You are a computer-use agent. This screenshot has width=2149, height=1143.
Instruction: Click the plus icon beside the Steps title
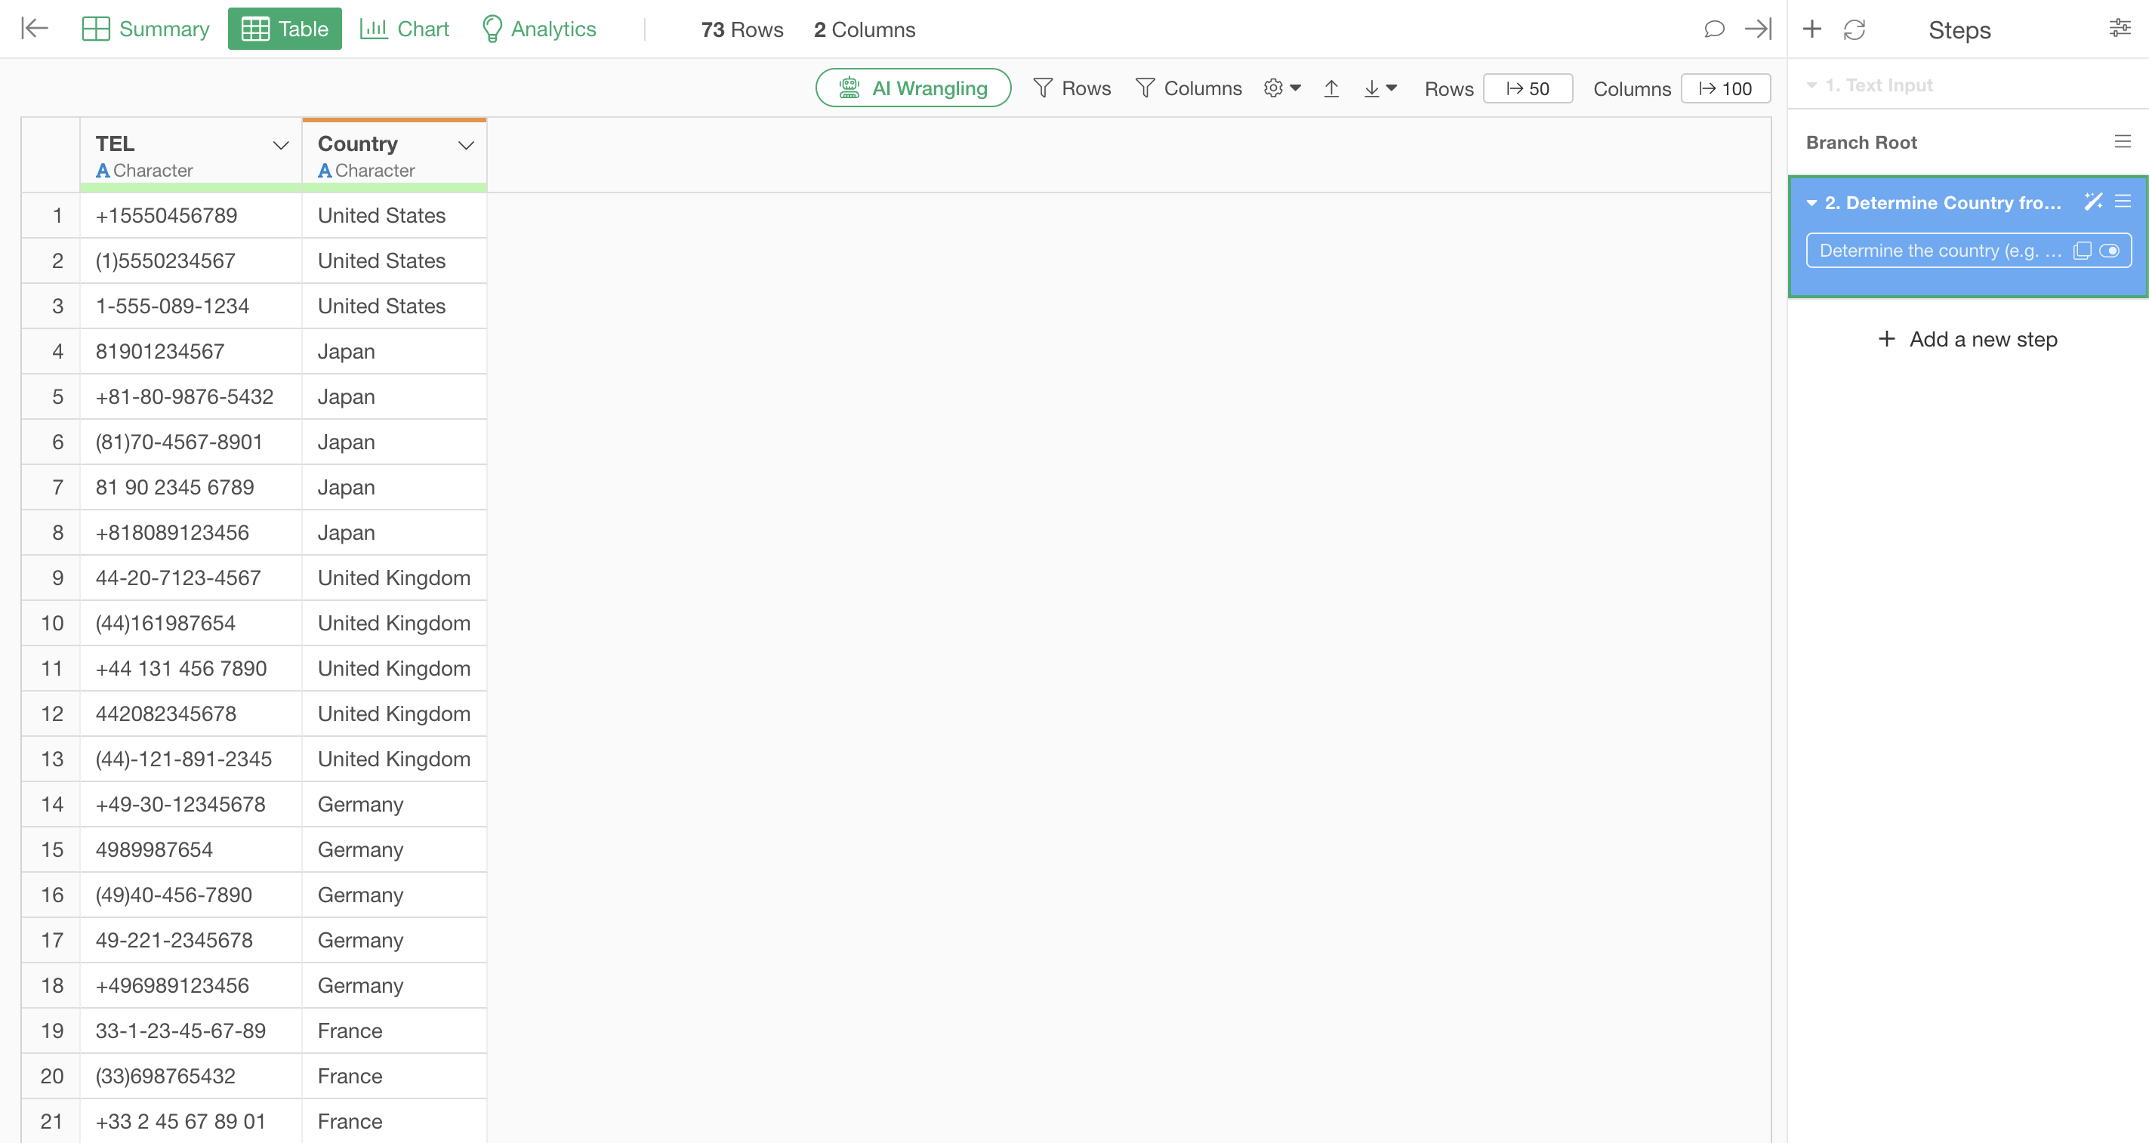1811,30
